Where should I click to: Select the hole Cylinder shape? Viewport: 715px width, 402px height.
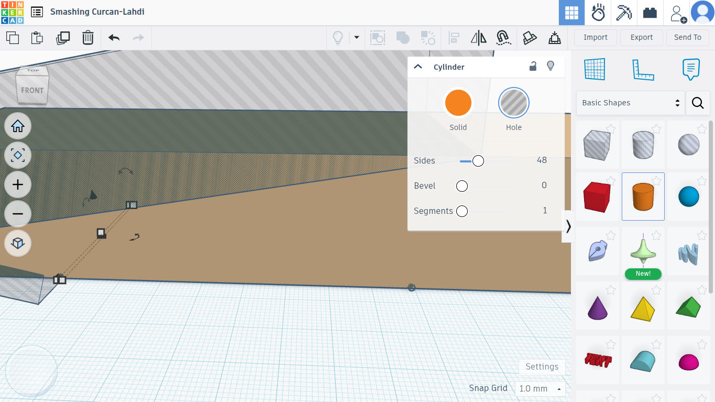[x=643, y=145]
